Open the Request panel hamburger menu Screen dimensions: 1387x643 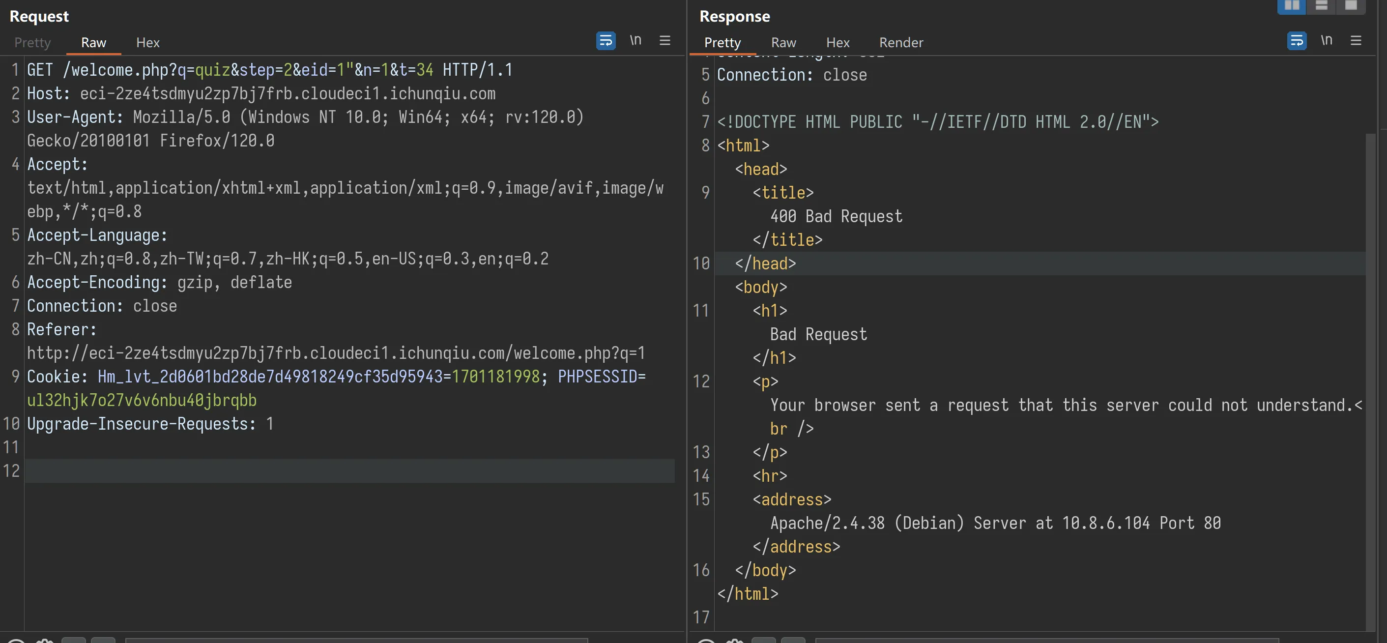point(665,40)
